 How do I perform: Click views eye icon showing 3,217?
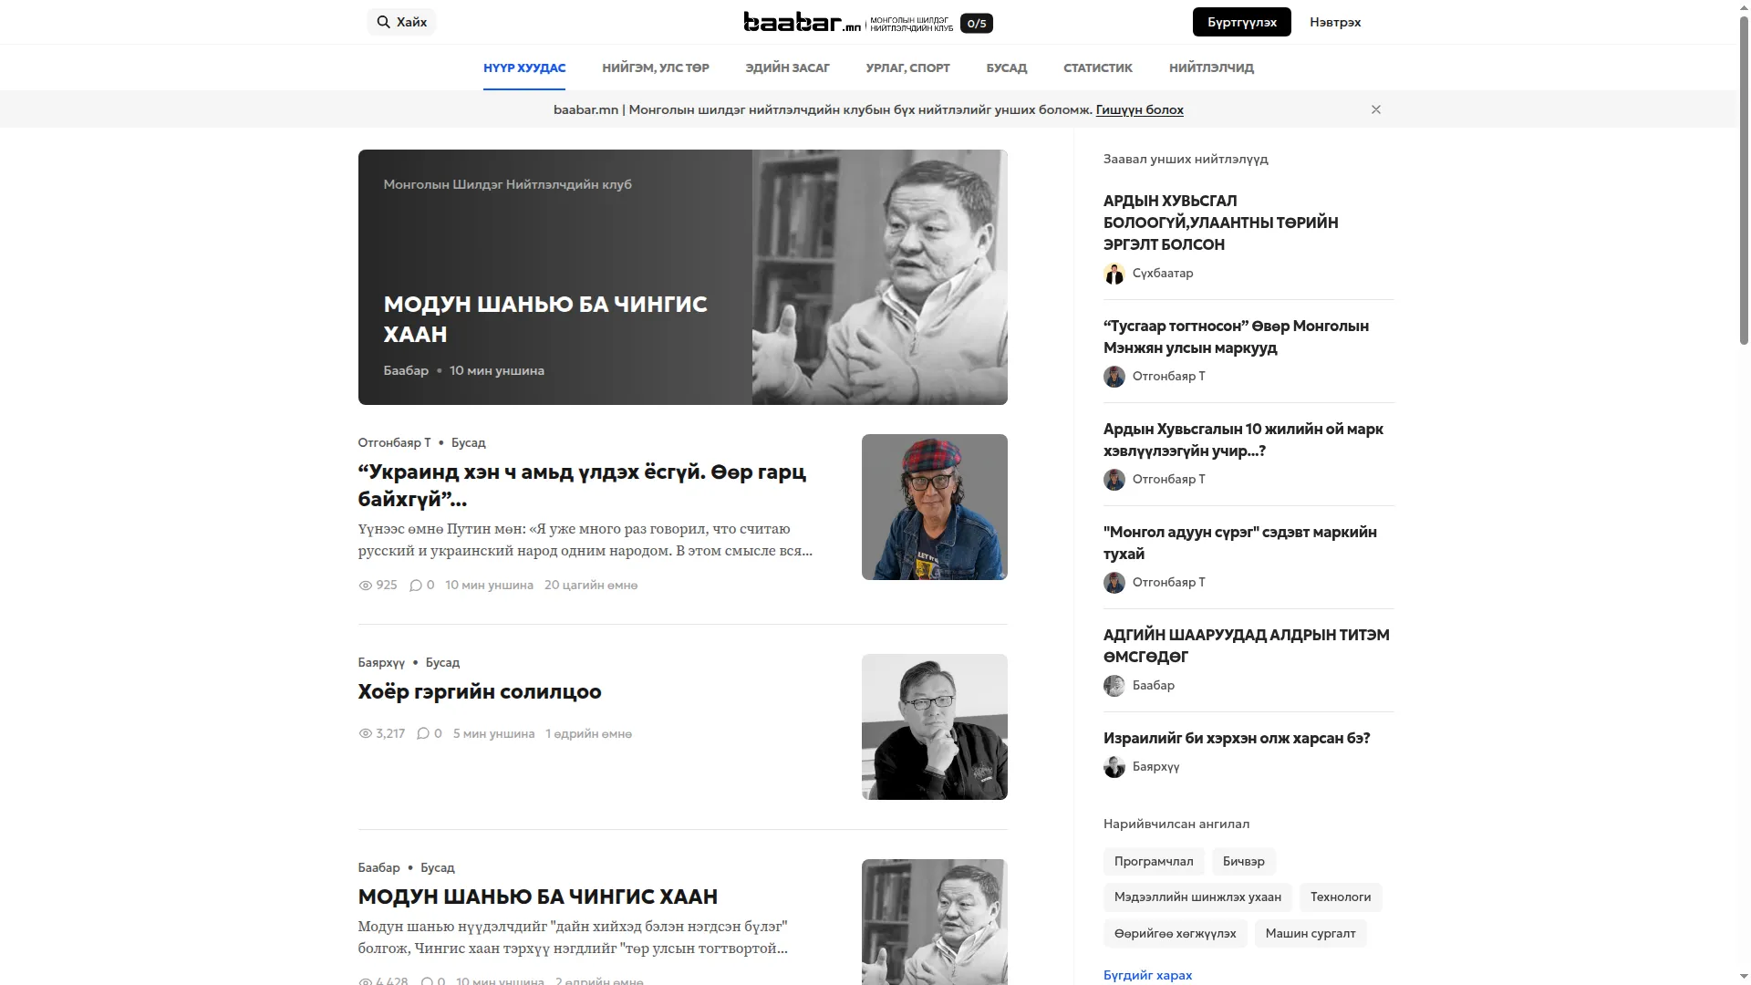coord(366,734)
